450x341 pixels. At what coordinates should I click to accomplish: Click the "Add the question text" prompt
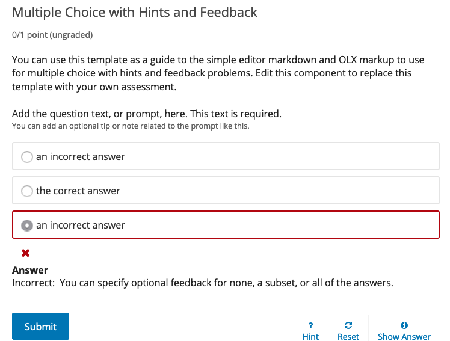tap(147, 114)
